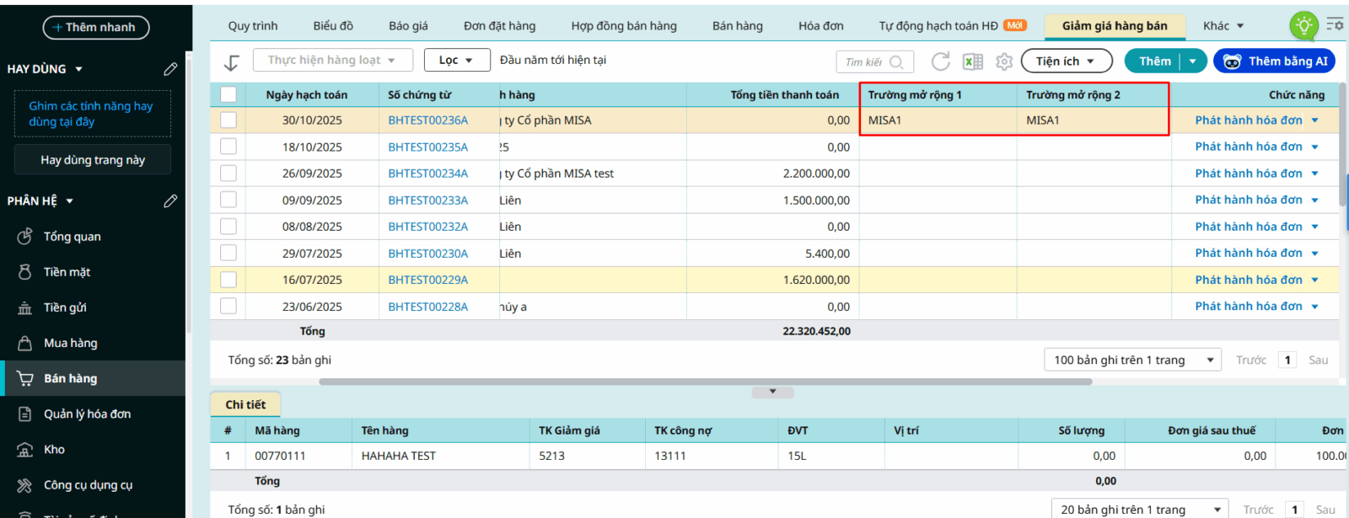The image size is (1349, 518).
Task: Click the Thêm bằng AI button
Action: [1274, 61]
